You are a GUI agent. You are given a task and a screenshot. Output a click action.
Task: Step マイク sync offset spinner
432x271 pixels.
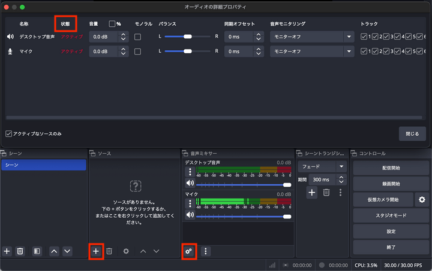click(258, 51)
